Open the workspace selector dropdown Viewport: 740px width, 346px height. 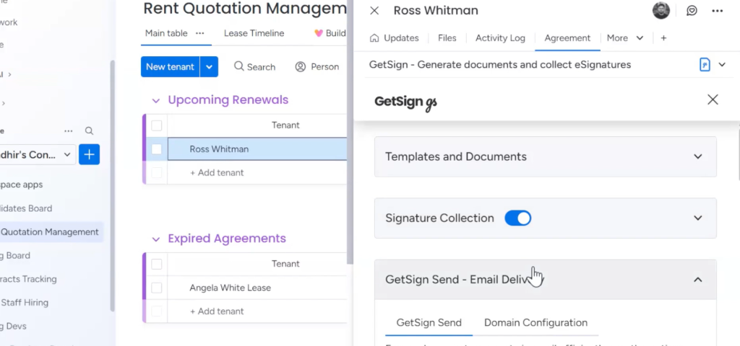[x=67, y=154]
